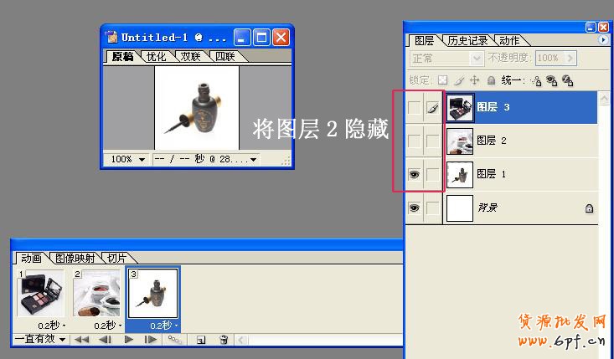Switch to the 历史记录 tab
The height and width of the screenshot is (359, 614).
467,40
